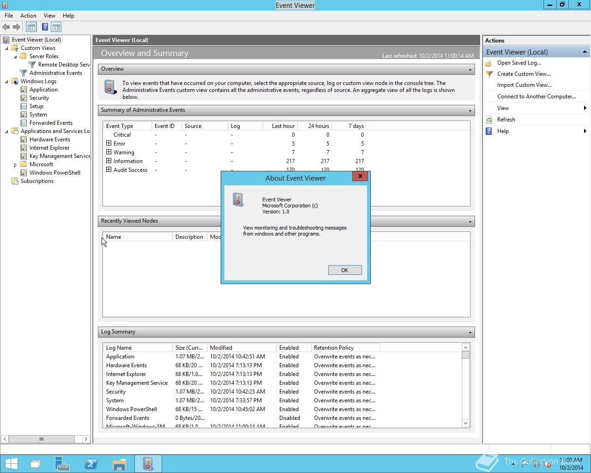
Task: Open the Action menu
Action: [28, 16]
